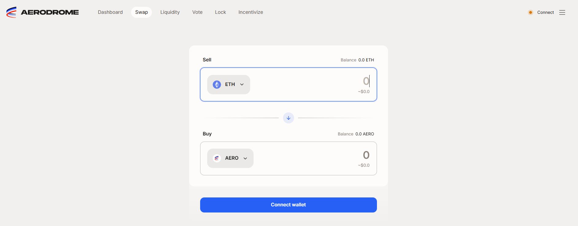Open the Incentivize tab
The width and height of the screenshot is (578, 226).
(x=251, y=12)
